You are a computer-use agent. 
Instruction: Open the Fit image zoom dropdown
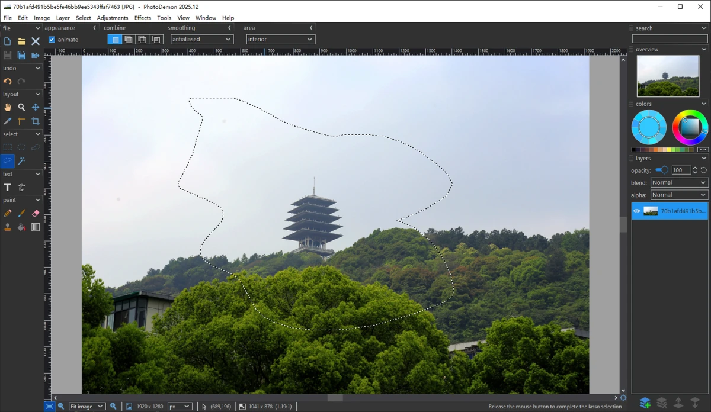87,406
